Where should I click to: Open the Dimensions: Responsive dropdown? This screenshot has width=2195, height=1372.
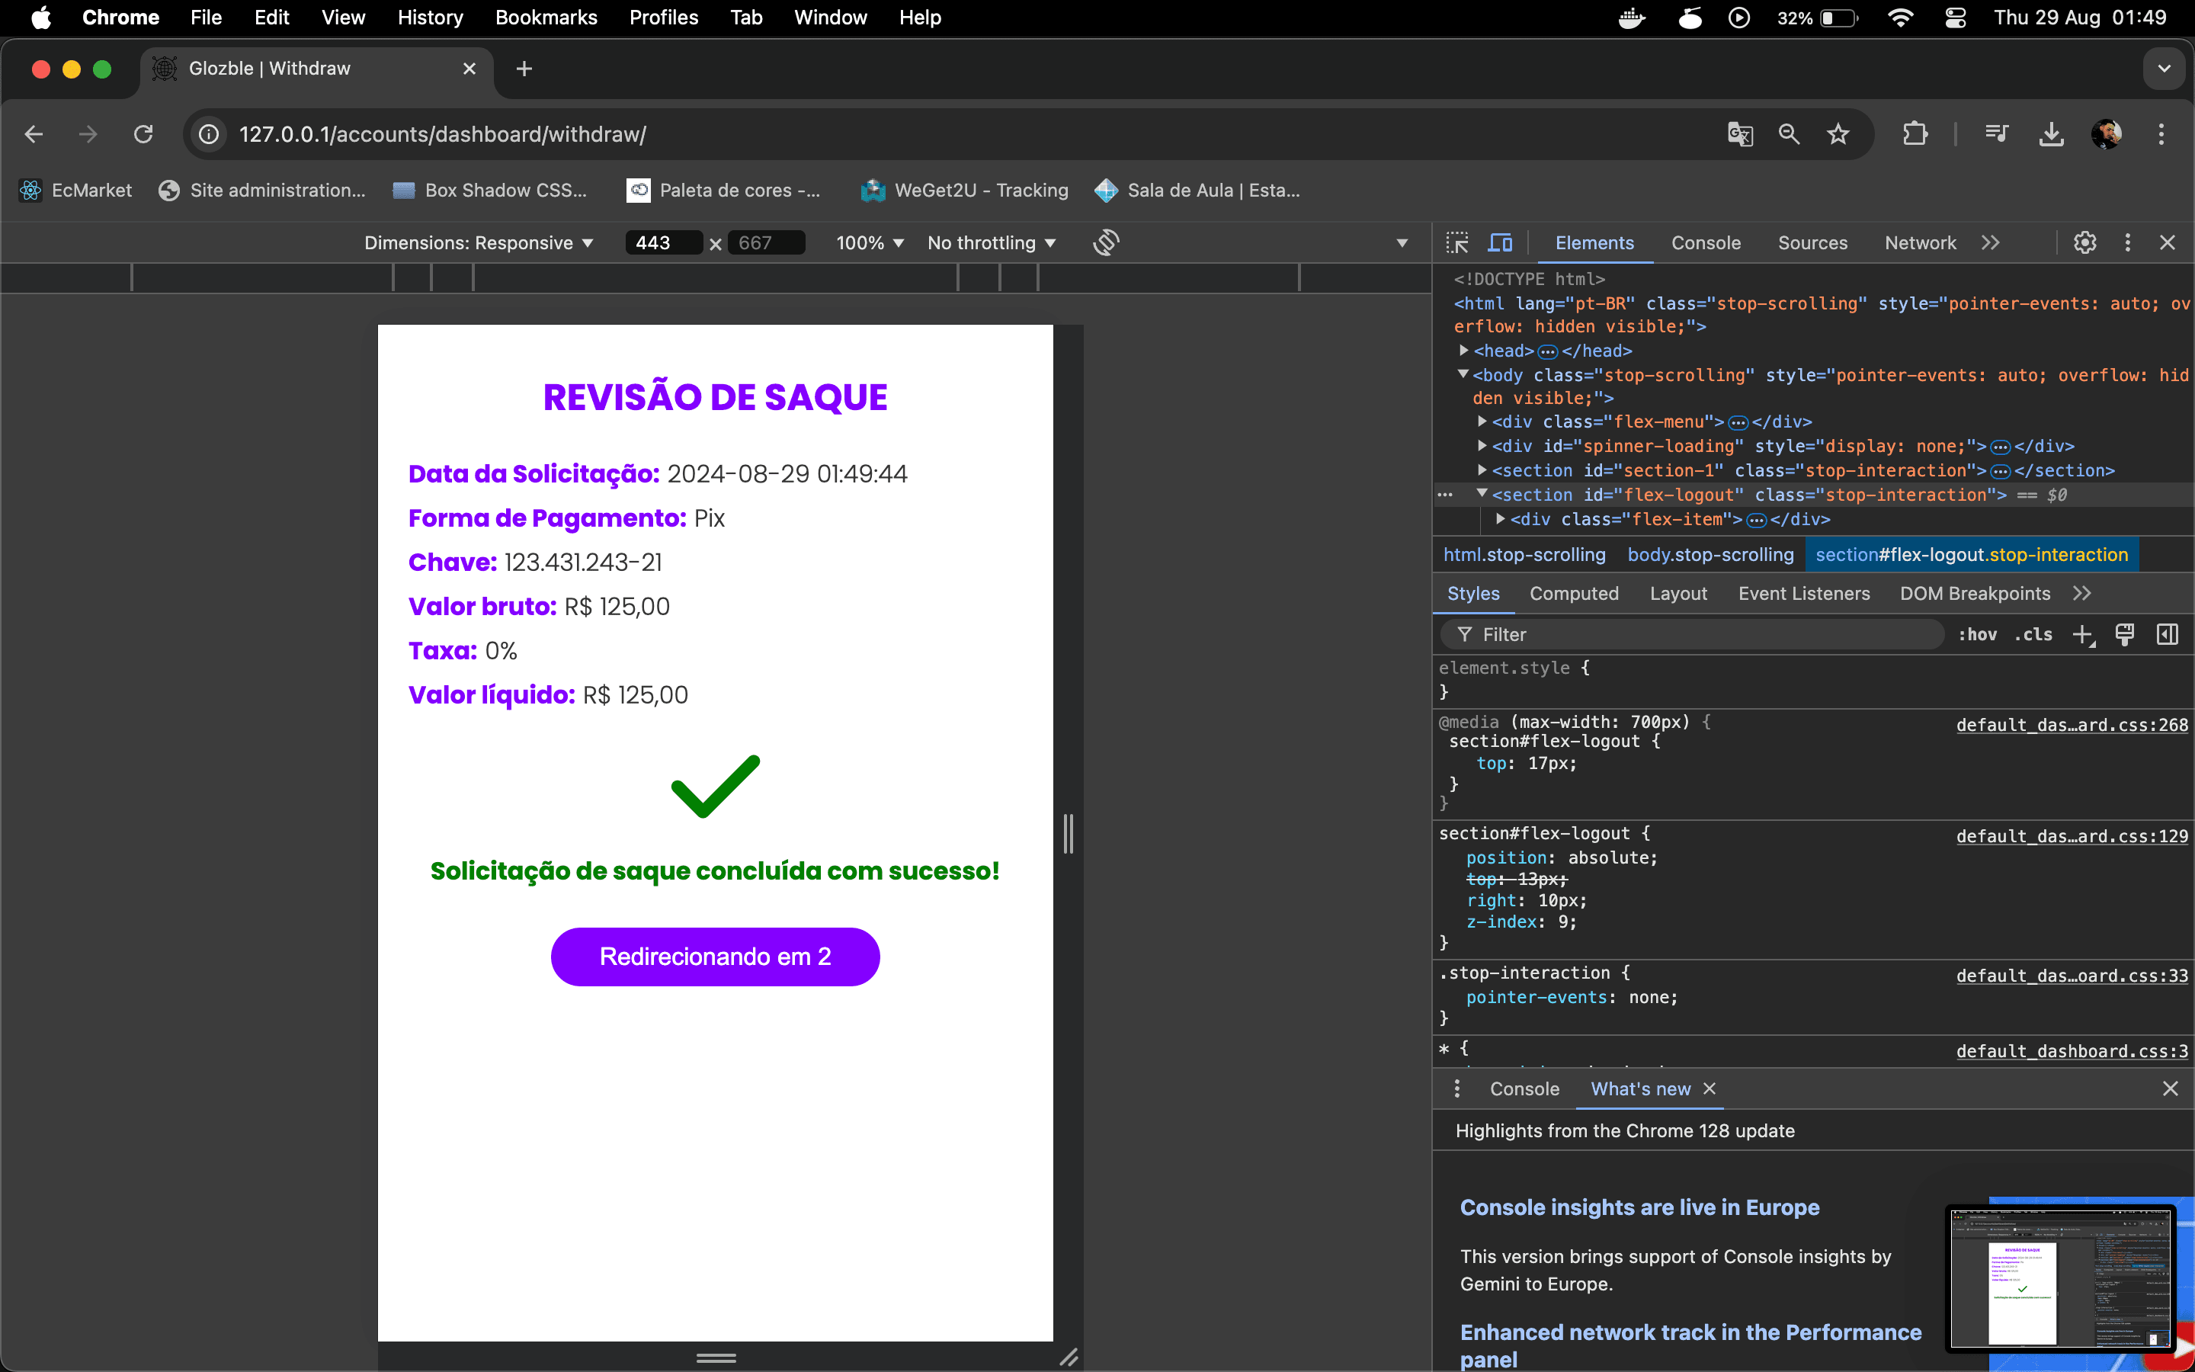[x=478, y=242]
